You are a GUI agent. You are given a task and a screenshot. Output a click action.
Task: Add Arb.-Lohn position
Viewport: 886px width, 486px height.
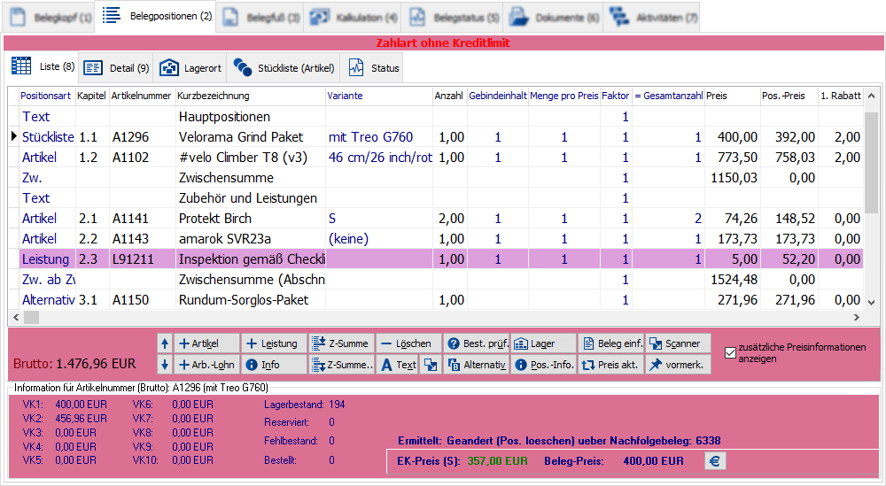point(206,365)
